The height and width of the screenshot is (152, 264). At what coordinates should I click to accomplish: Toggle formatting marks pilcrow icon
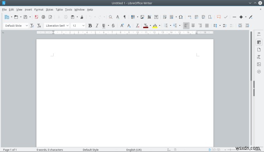pyautogui.click(x=125, y=17)
